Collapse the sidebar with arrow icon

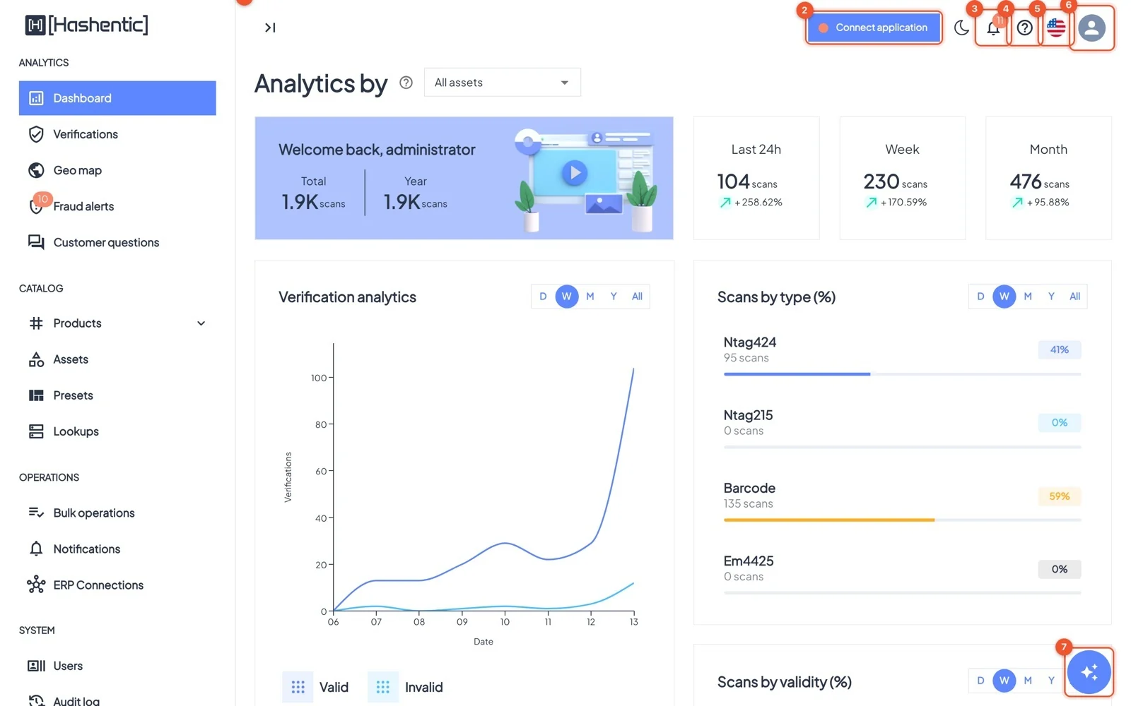(270, 28)
